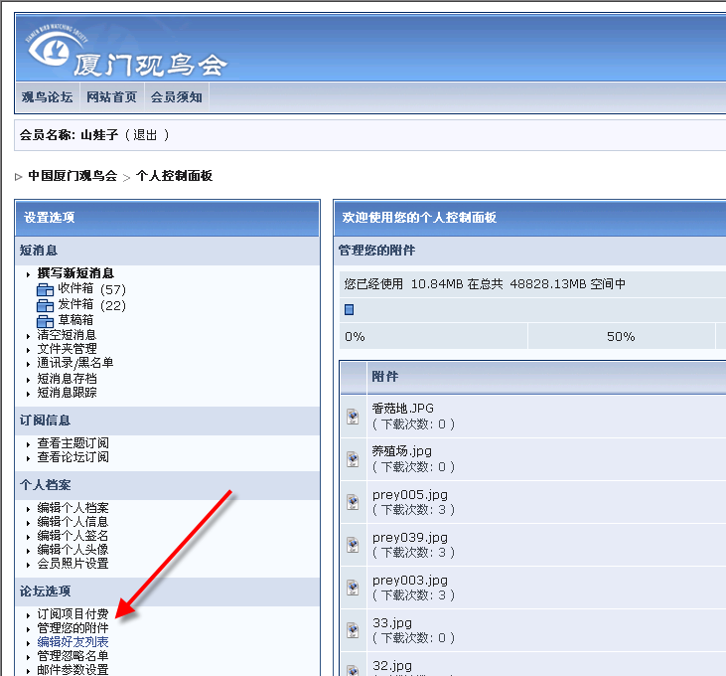Open attachment 33.jpg
The height and width of the screenshot is (676, 726).
point(392,622)
